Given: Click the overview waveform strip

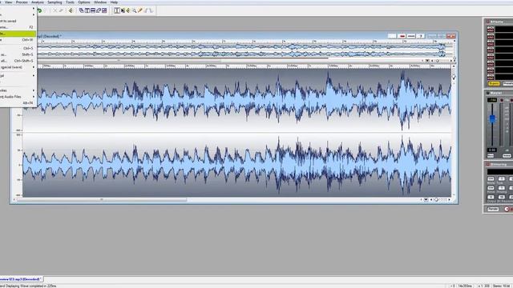Looking at the screenshot, I should click(x=245, y=50).
